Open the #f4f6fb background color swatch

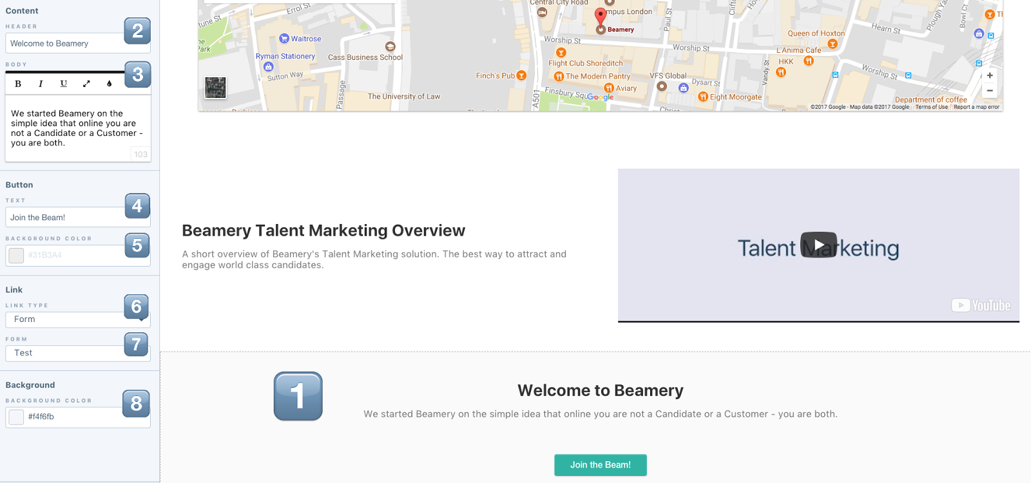click(x=16, y=417)
